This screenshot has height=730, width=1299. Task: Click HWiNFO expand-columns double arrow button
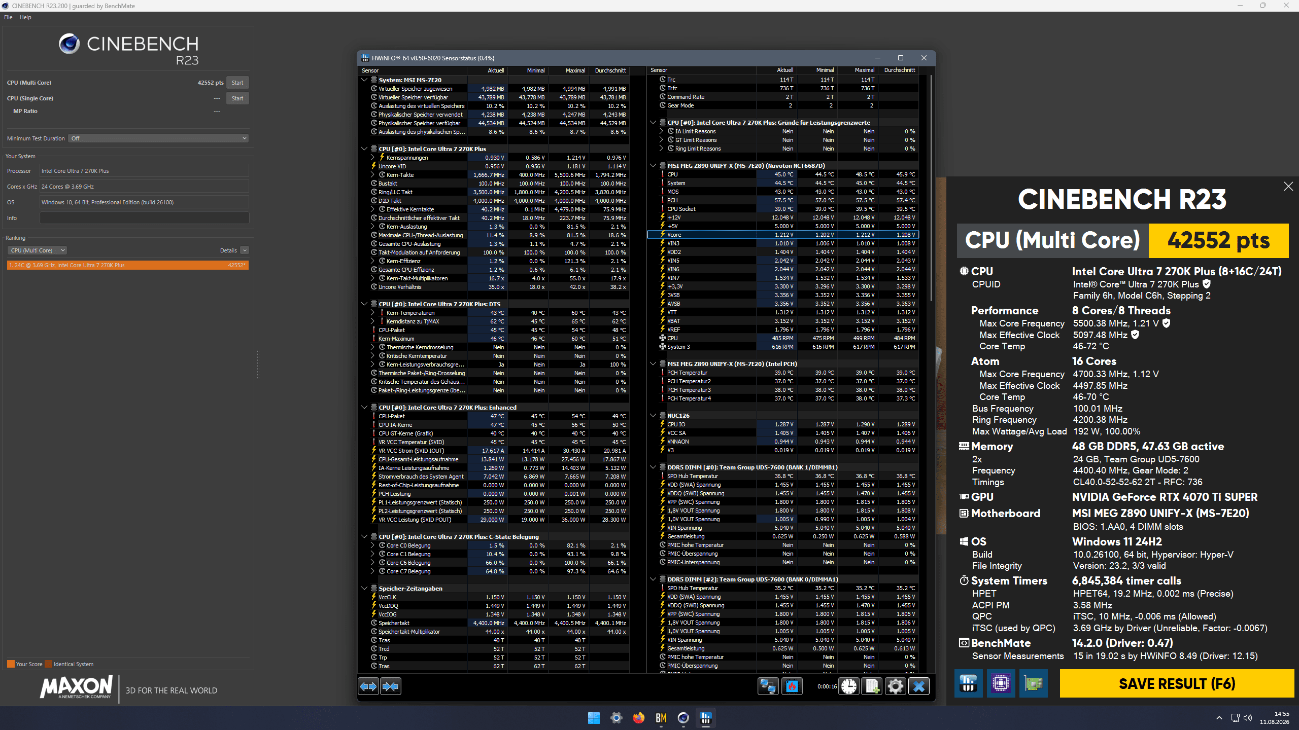coord(368,686)
